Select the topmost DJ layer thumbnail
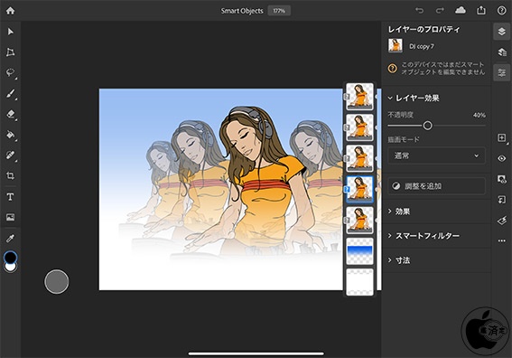 (x=359, y=97)
